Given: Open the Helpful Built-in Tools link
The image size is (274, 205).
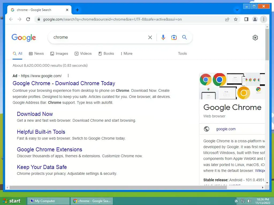Looking at the screenshot, I should coord(41,132).
